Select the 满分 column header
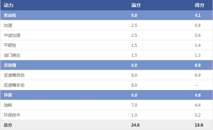Screen dimensions: 213x130 pos(136,5)
